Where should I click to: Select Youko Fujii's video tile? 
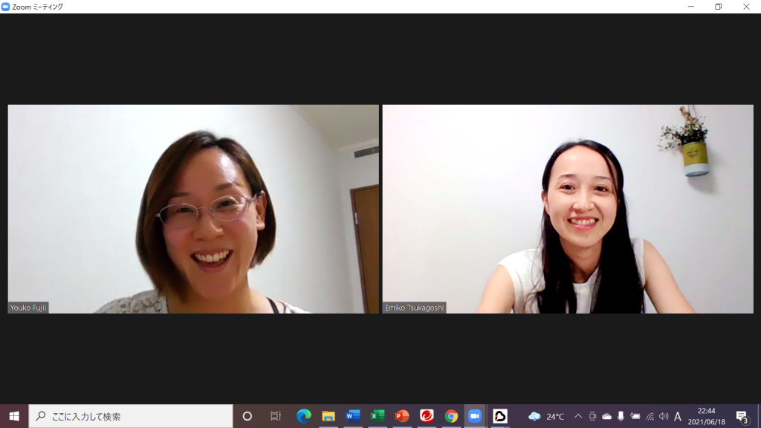(x=193, y=209)
